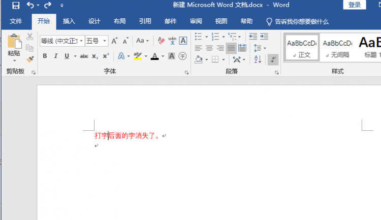The width and height of the screenshot is (381, 220).
Task: Switch to the 帮助 tab
Action: tap(246, 21)
